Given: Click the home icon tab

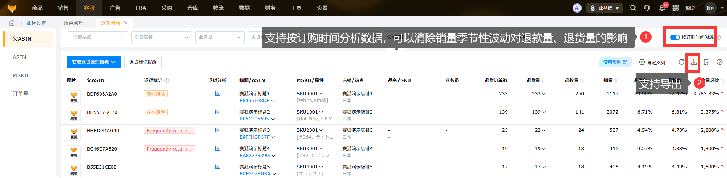Looking at the screenshot, I should [12, 23].
